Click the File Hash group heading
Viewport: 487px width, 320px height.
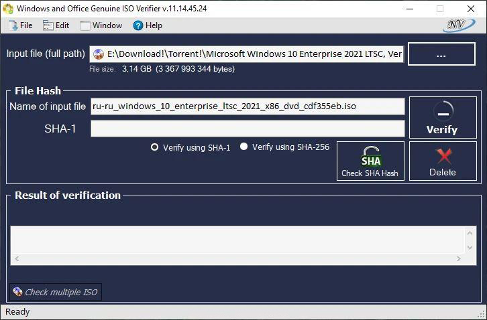[38, 91]
